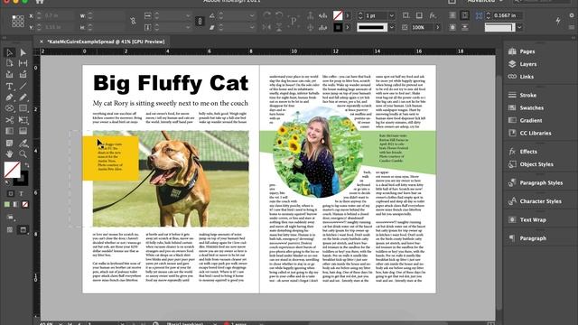578x325 pixels.
Task: Apply None to selection in toolbox
Action: pos(25,205)
